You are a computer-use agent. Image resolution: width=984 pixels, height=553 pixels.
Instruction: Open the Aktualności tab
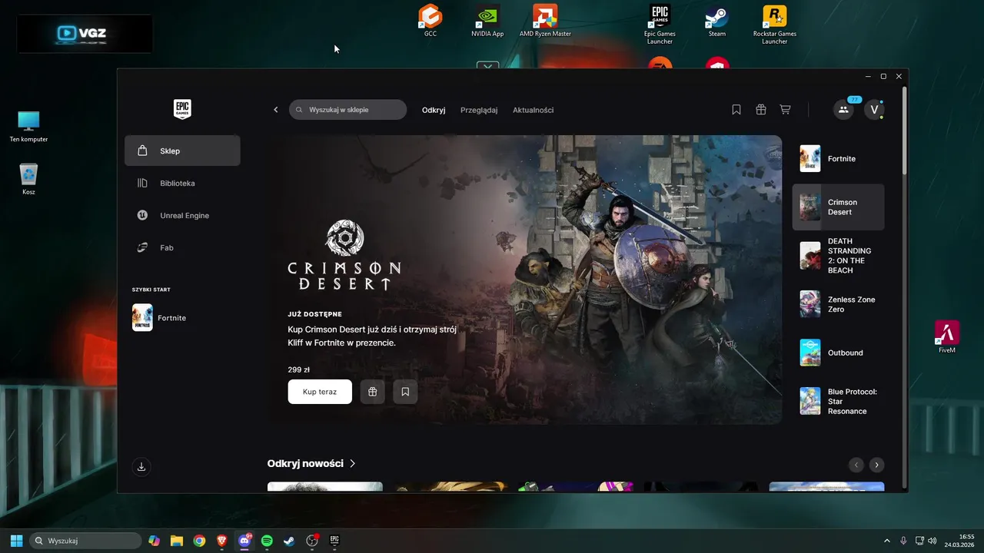[533, 110]
